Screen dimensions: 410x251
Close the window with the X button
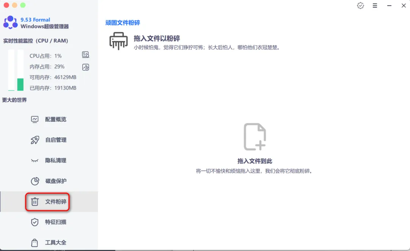pos(404,5)
